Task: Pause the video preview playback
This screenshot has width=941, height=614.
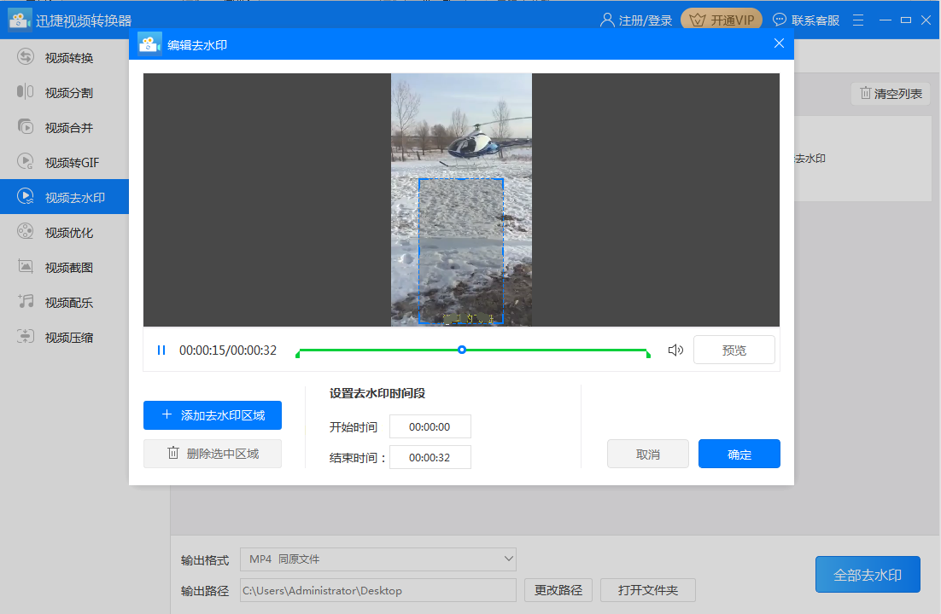Action: click(161, 350)
